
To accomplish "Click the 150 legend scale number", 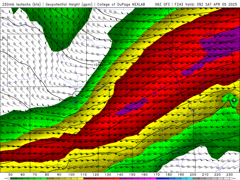I will pos(132,175).
